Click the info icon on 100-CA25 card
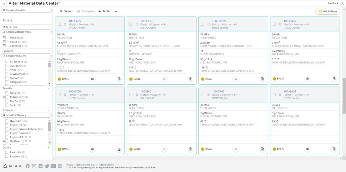Viewport: 346px width, 172px height. [x=92, y=79]
